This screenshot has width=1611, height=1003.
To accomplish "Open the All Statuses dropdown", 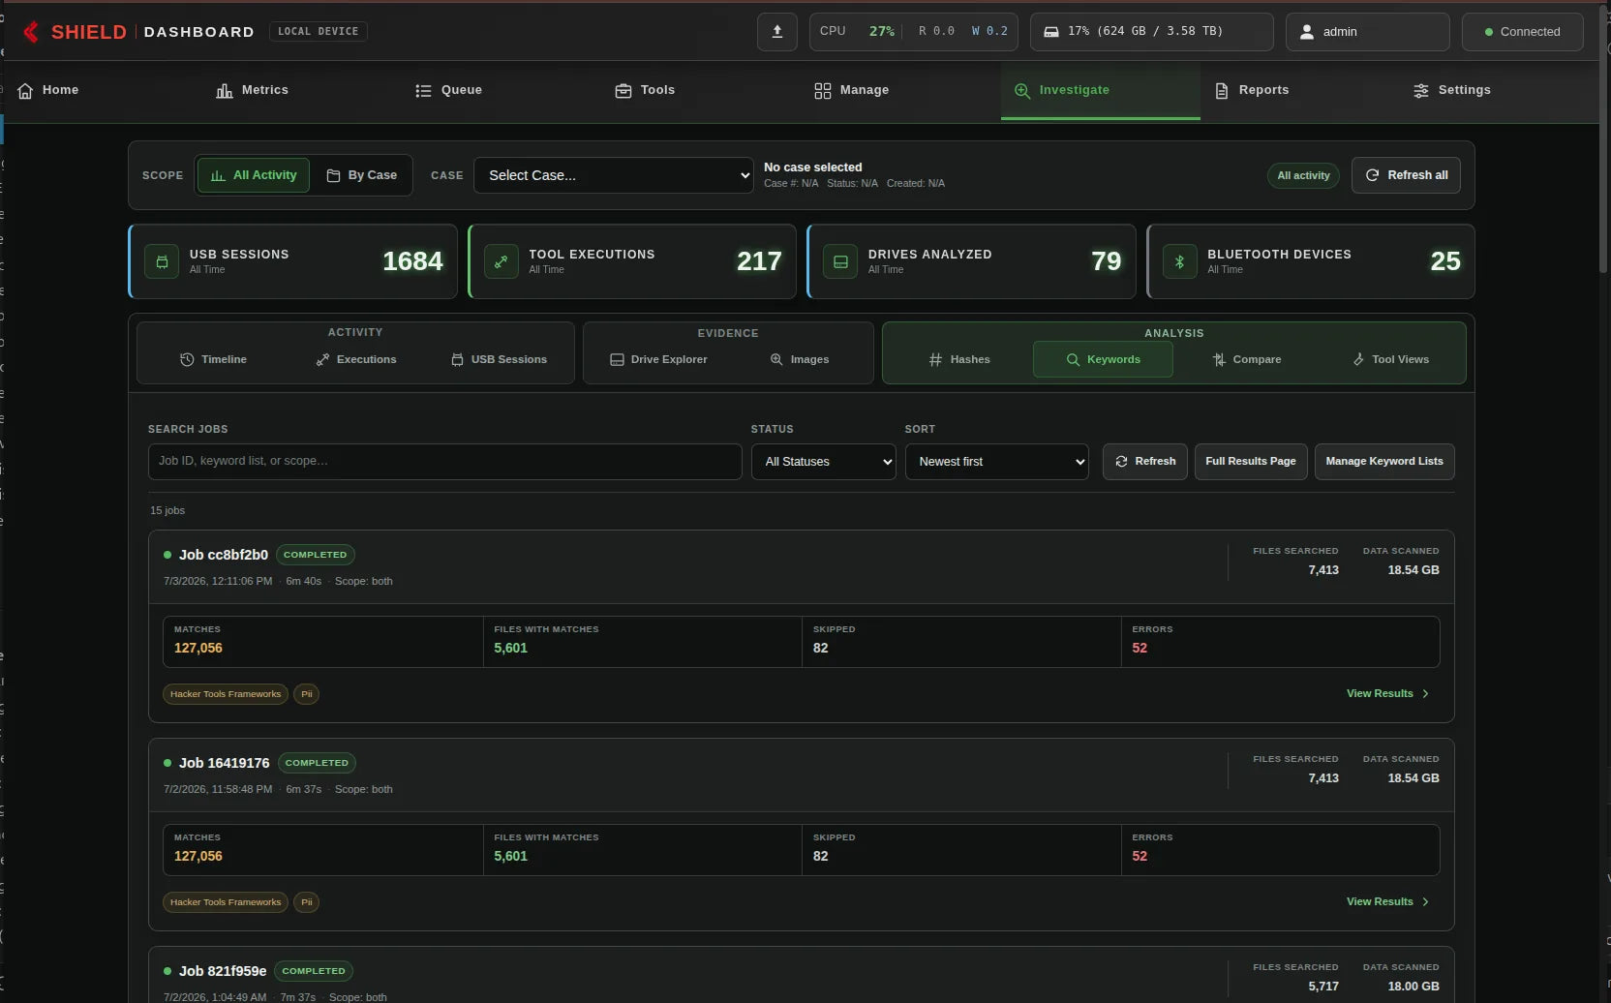I will point(824,462).
